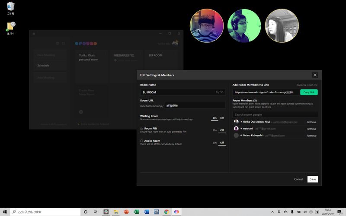Image resolution: width=346 pixels, height=216 pixels.
Task: Open File Explorer from taskbar
Action: coord(116,212)
